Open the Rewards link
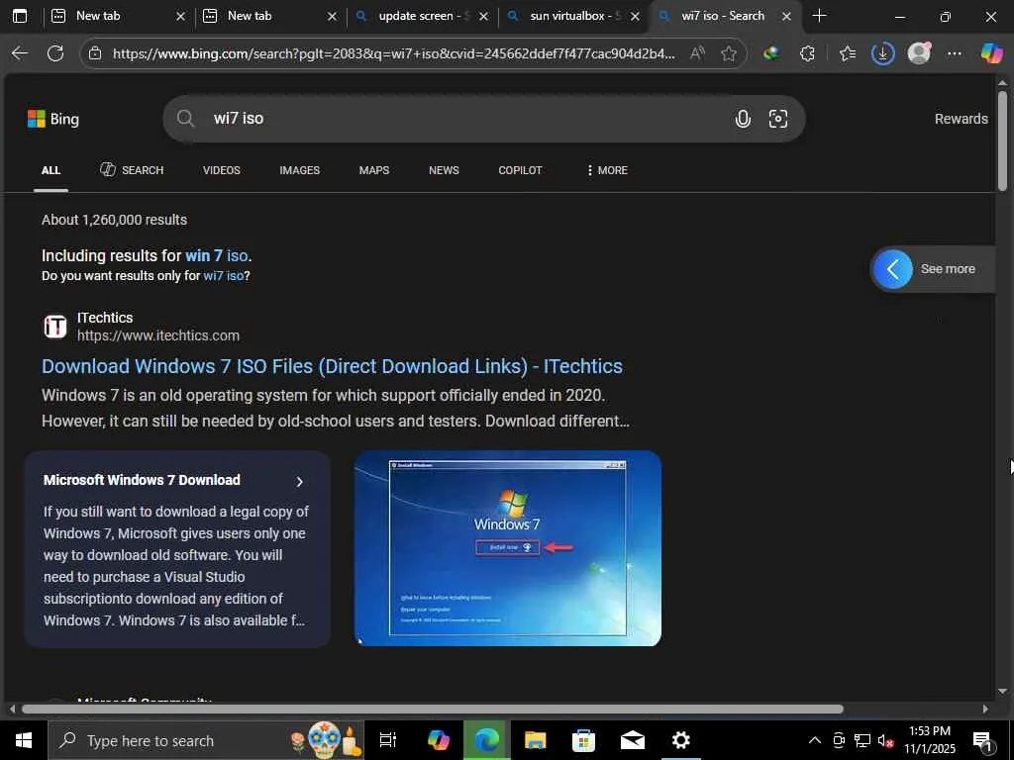 click(x=961, y=119)
